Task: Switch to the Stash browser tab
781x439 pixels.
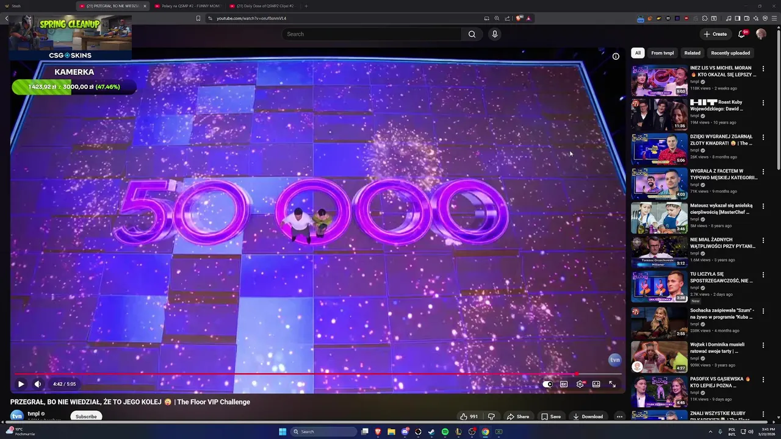Action: click(37, 5)
